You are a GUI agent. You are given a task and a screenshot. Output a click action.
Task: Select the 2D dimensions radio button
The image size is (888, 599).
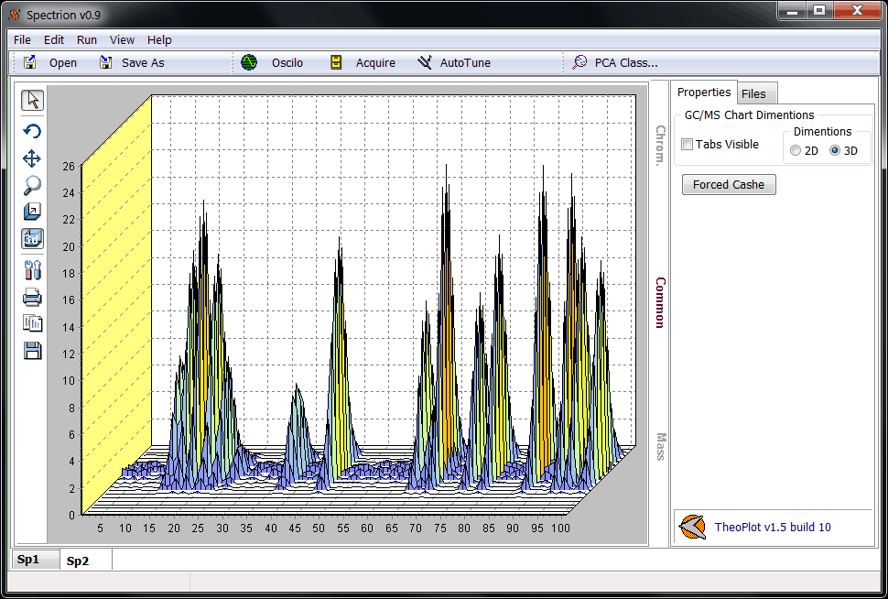[x=796, y=151]
